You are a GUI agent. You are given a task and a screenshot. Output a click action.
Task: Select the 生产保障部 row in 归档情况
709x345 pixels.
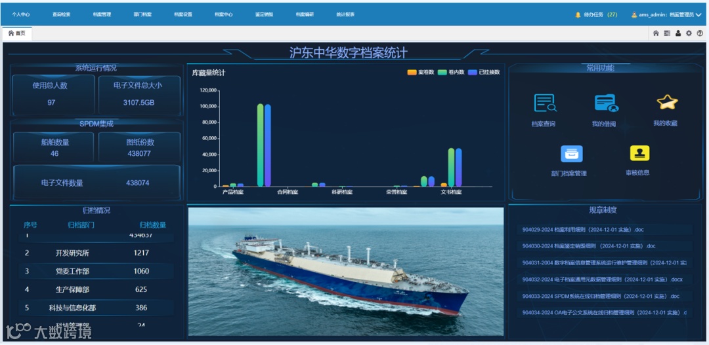tap(97, 289)
